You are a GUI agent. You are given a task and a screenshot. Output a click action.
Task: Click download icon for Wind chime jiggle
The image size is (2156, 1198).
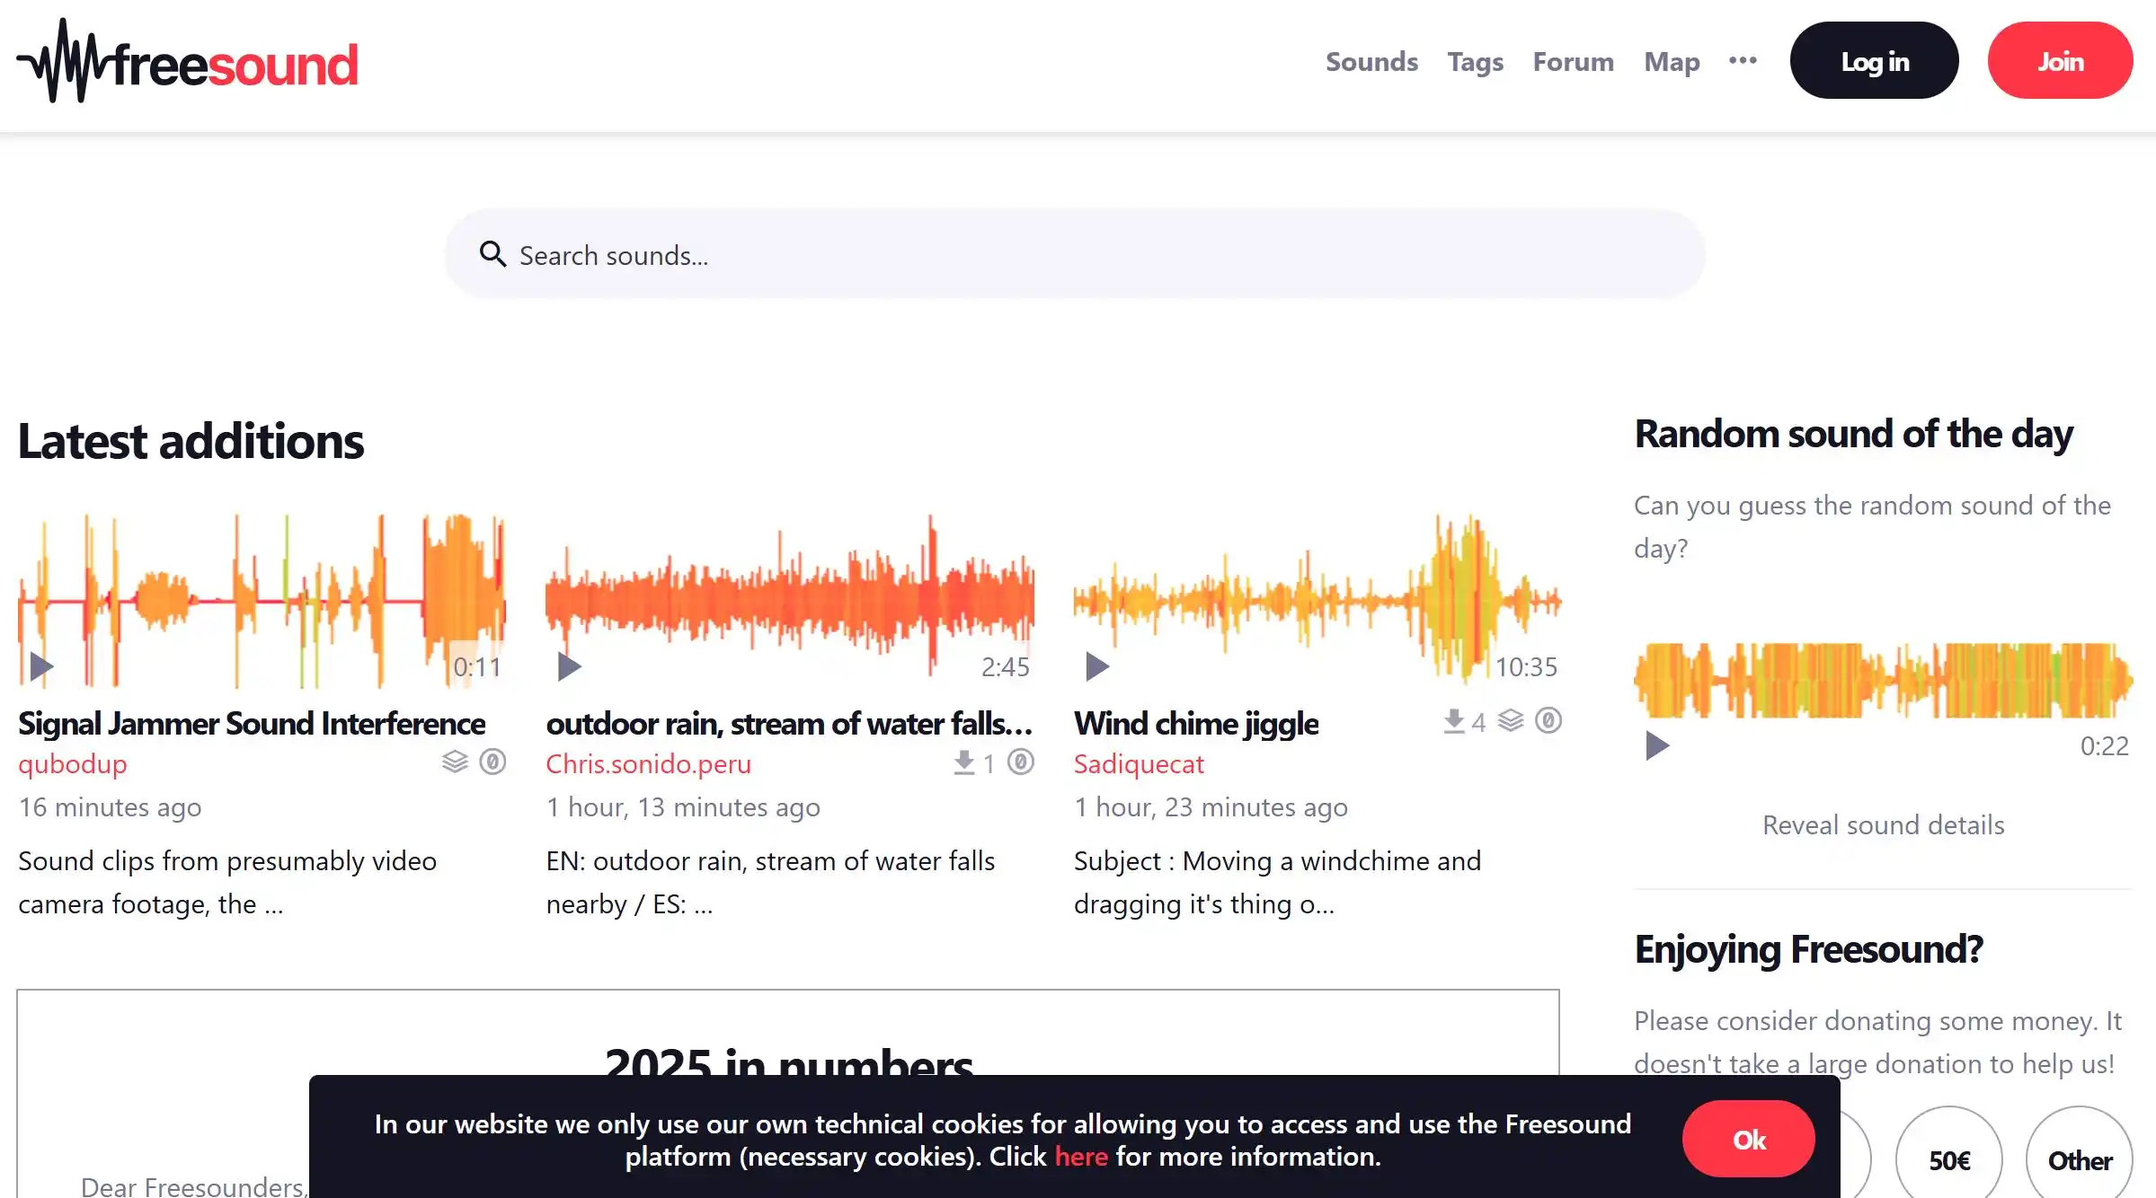pos(1454,721)
